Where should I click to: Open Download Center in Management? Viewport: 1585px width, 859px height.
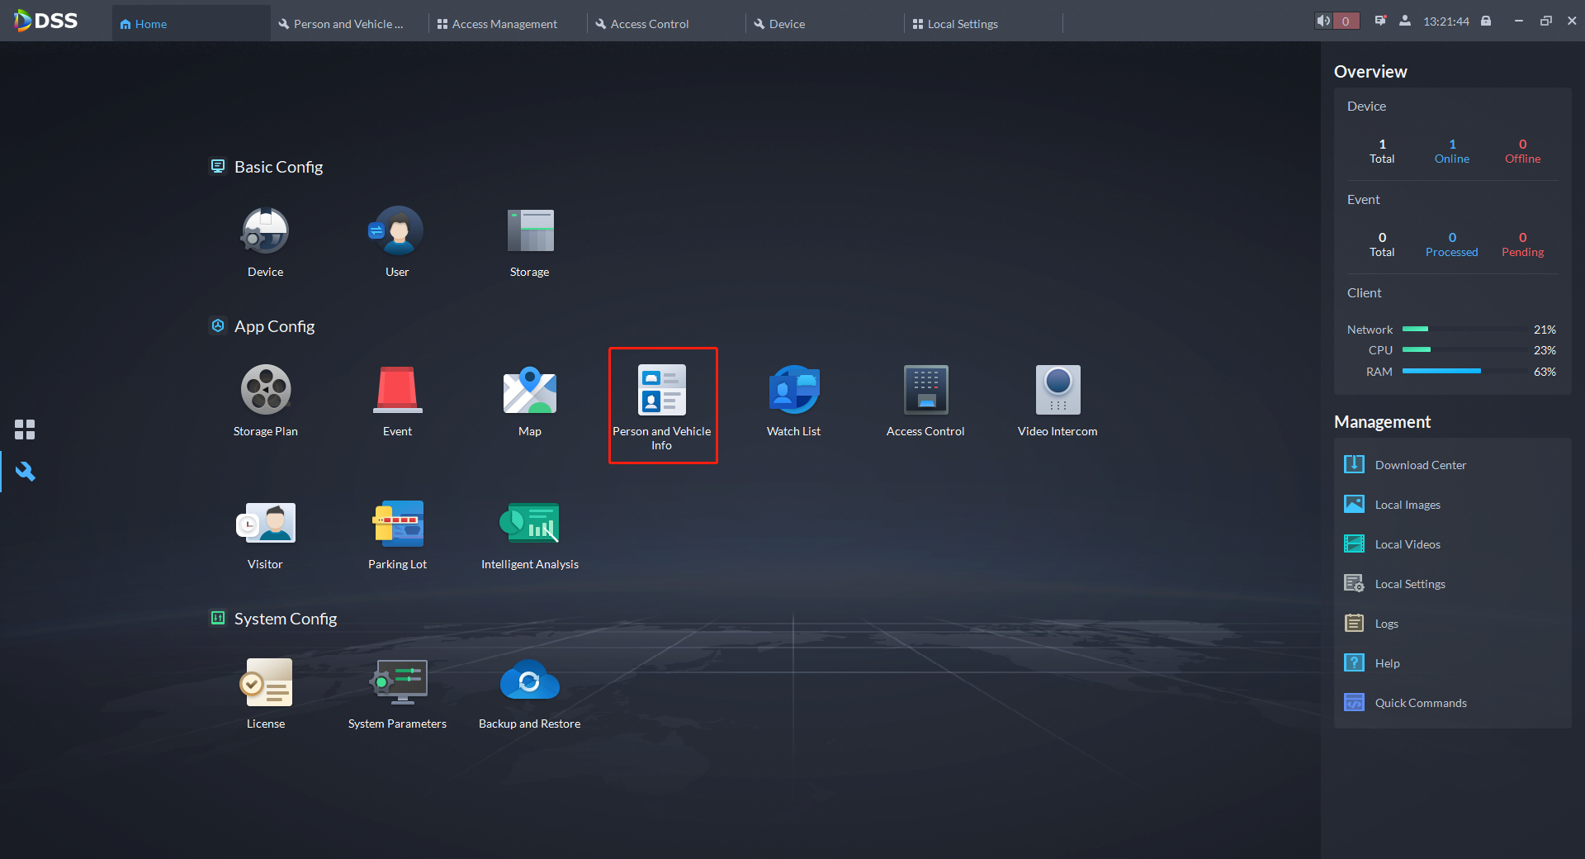coord(1420,465)
